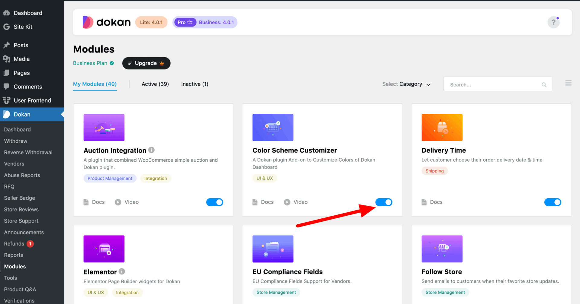Viewport: 580px width, 304px height.
Task: Click the User Frontend icon in sidebar
Action: [6, 100]
